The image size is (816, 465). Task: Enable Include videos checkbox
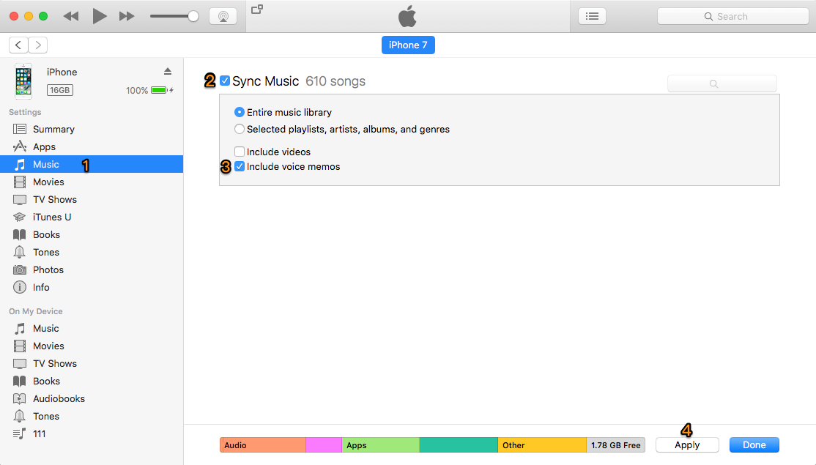240,152
